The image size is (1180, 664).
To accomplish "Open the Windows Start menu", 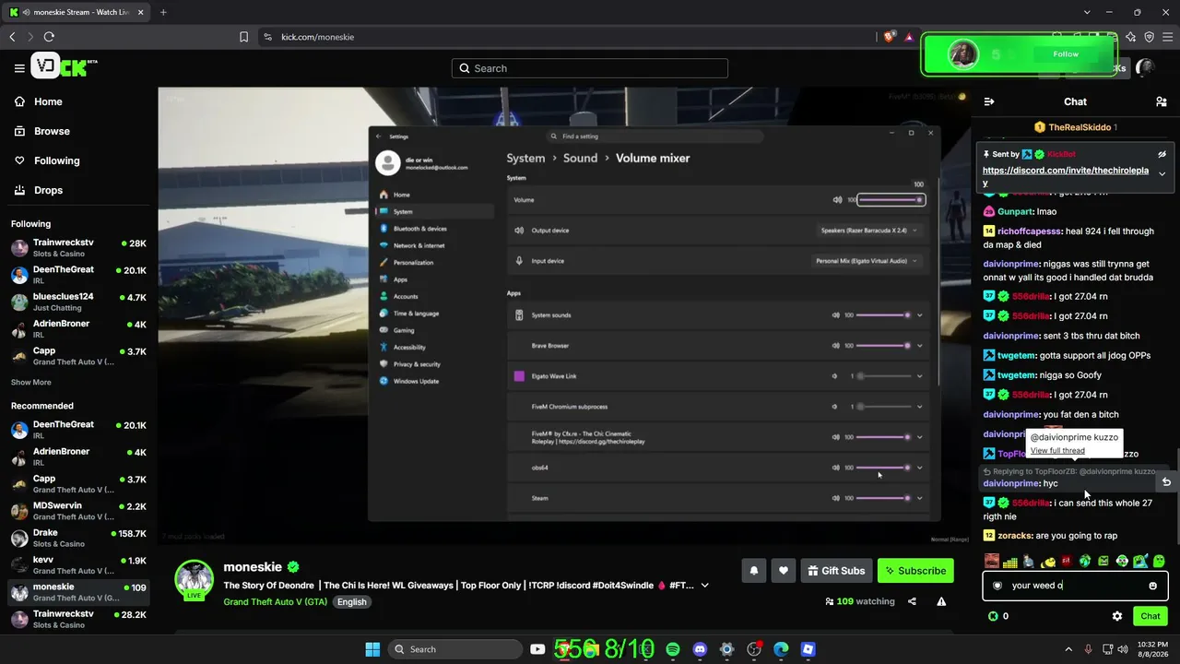I will [372, 649].
